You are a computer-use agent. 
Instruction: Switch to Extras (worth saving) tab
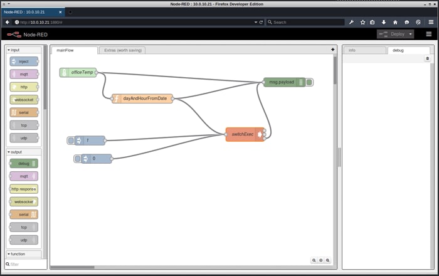click(123, 50)
